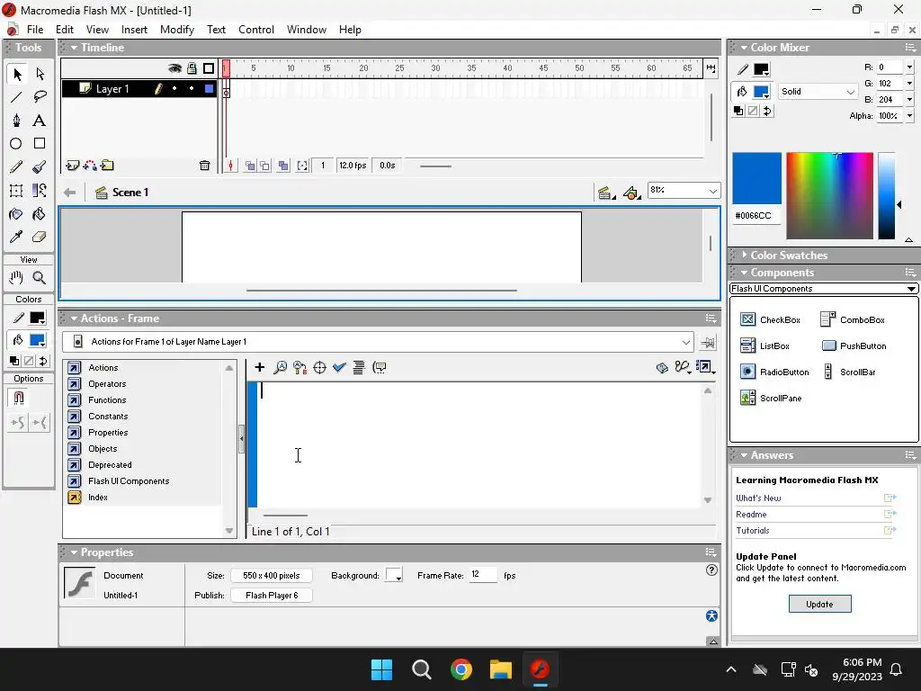Toggle show all layers as outlines
This screenshot has width=921, height=691.
(x=209, y=68)
